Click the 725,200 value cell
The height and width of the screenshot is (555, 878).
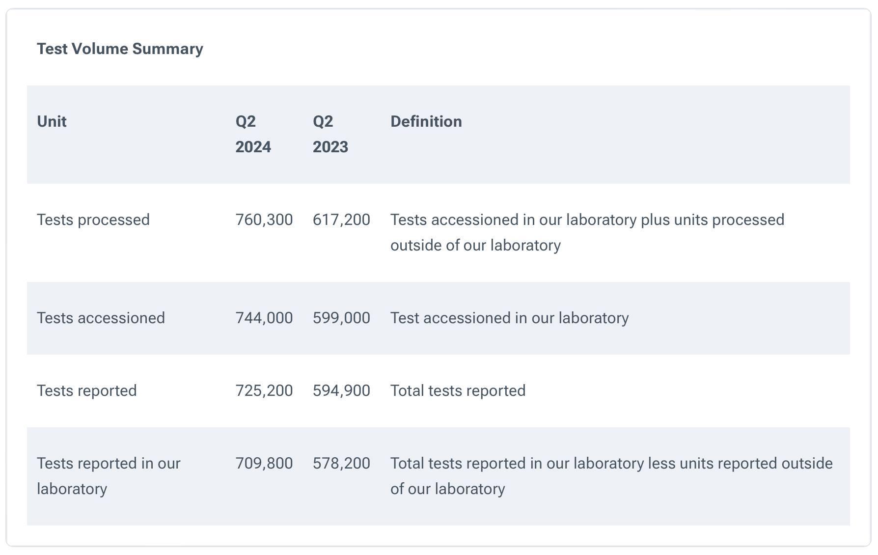pyautogui.click(x=264, y=390)
